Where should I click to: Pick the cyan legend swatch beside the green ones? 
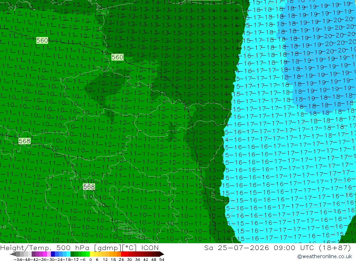tap(68, 254)
